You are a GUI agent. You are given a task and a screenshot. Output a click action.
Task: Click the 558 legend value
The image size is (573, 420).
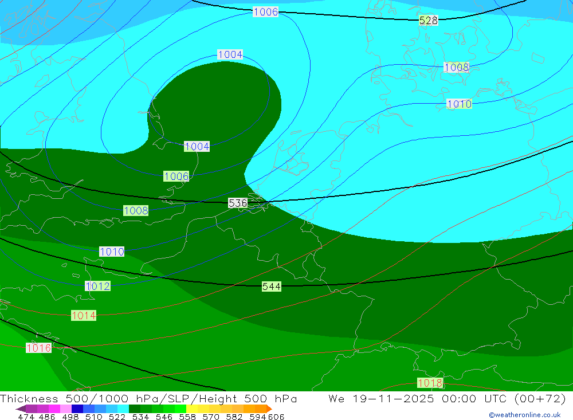187,417
